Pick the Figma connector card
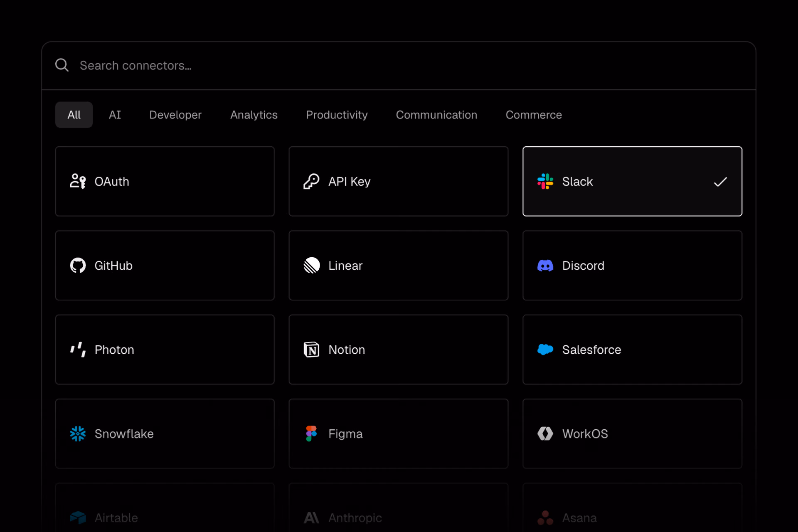The width and height of the screenshot is (798, 532). click(x=399, y=434)
